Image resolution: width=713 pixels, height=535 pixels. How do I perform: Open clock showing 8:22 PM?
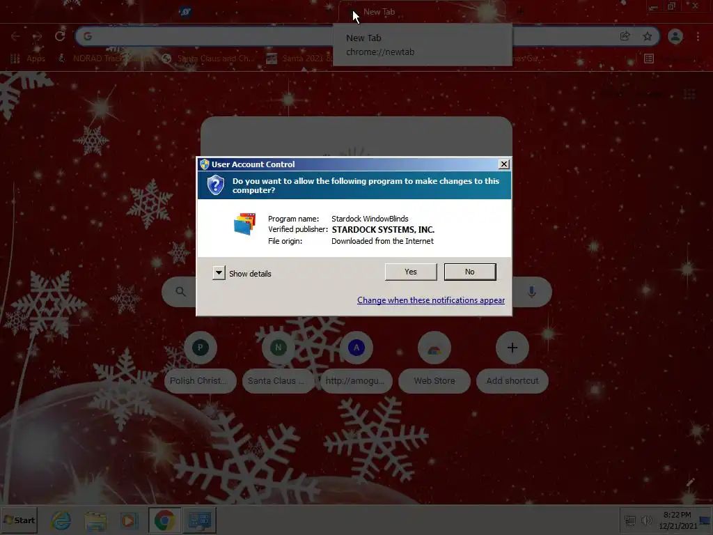[677, 520]
